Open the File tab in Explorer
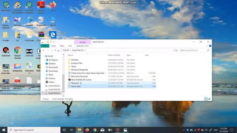This screenshot has height=133, width=237. pos(45,46)
